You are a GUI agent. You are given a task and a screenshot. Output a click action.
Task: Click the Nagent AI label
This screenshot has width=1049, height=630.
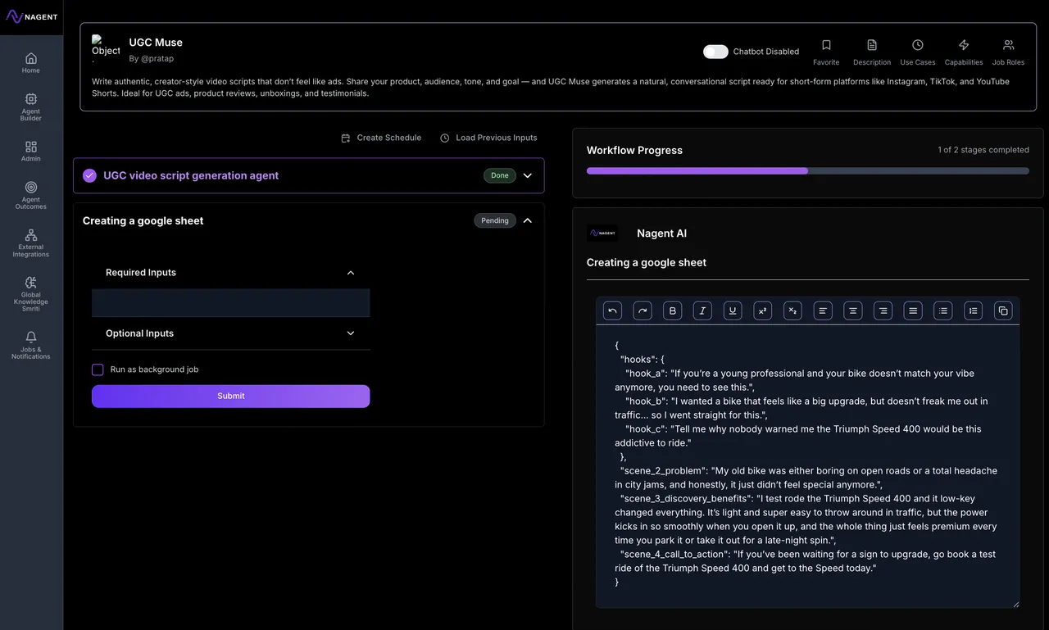coord(661,233)
